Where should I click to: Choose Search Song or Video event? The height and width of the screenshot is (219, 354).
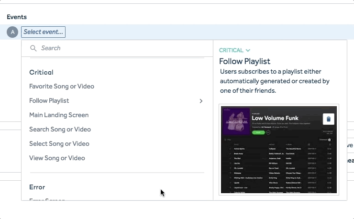[60, 130]
